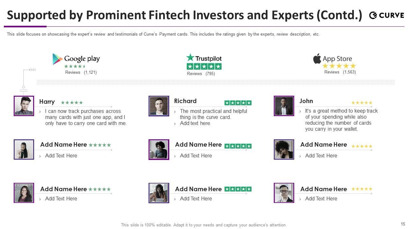Click Harry's green star rating

[x=72, y=102]
